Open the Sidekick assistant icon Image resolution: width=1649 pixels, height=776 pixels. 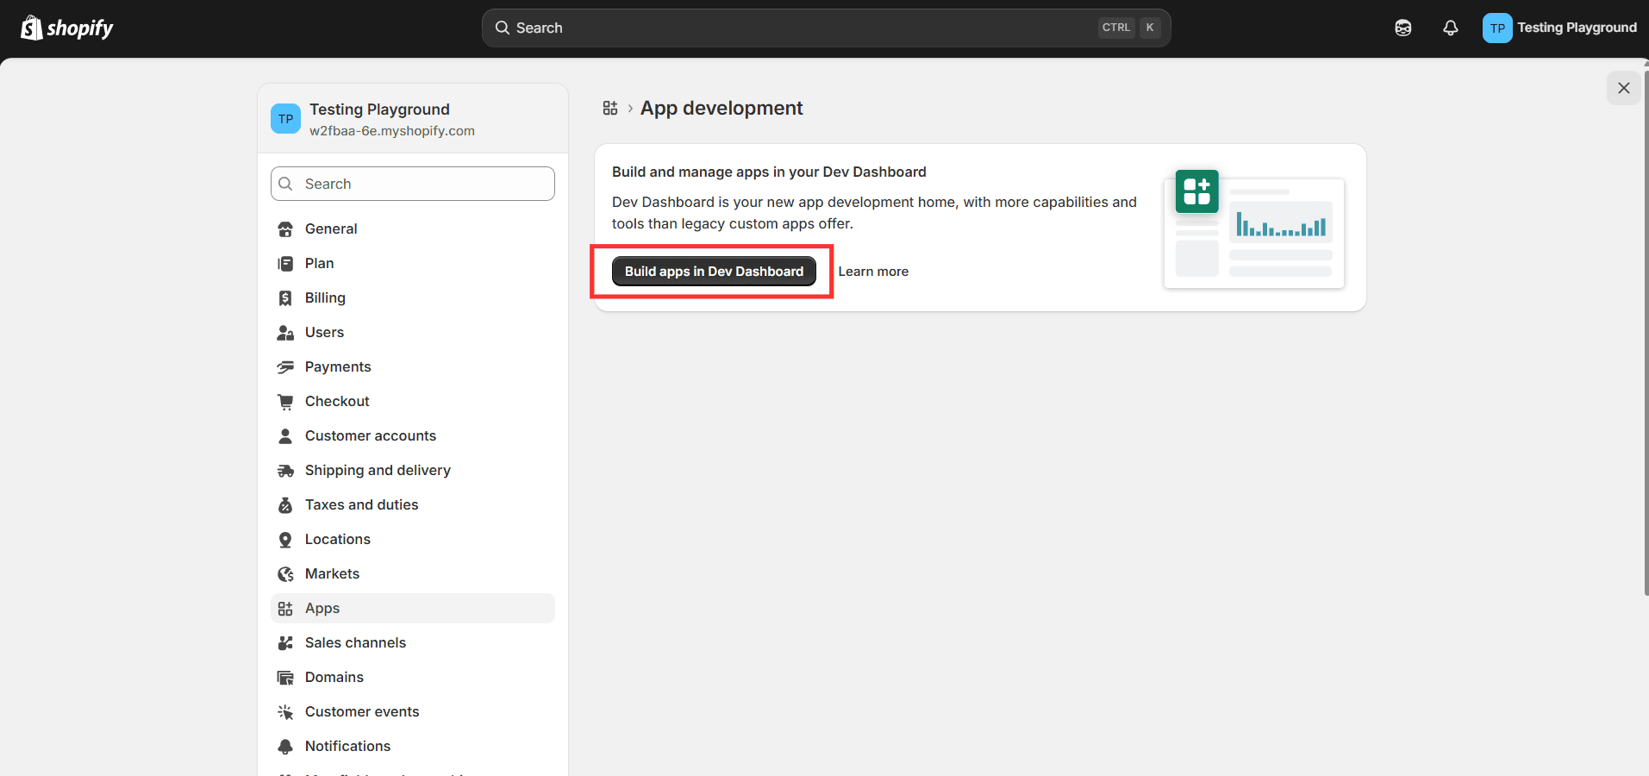[x=1402, y=28]
